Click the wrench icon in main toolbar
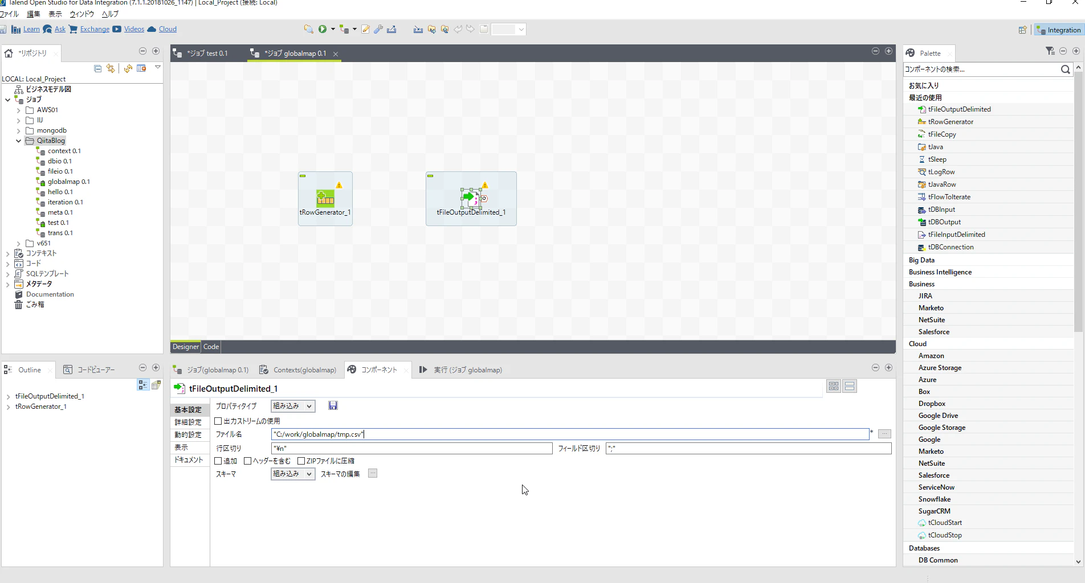This screenshot has width=1085, height=583. [378, 29]
